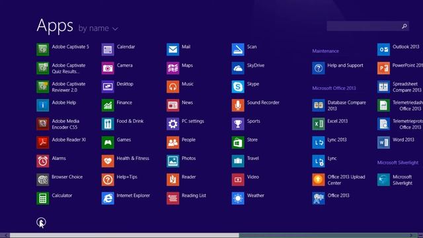
Task: Launch the Weather app
Action: [249, 198]
